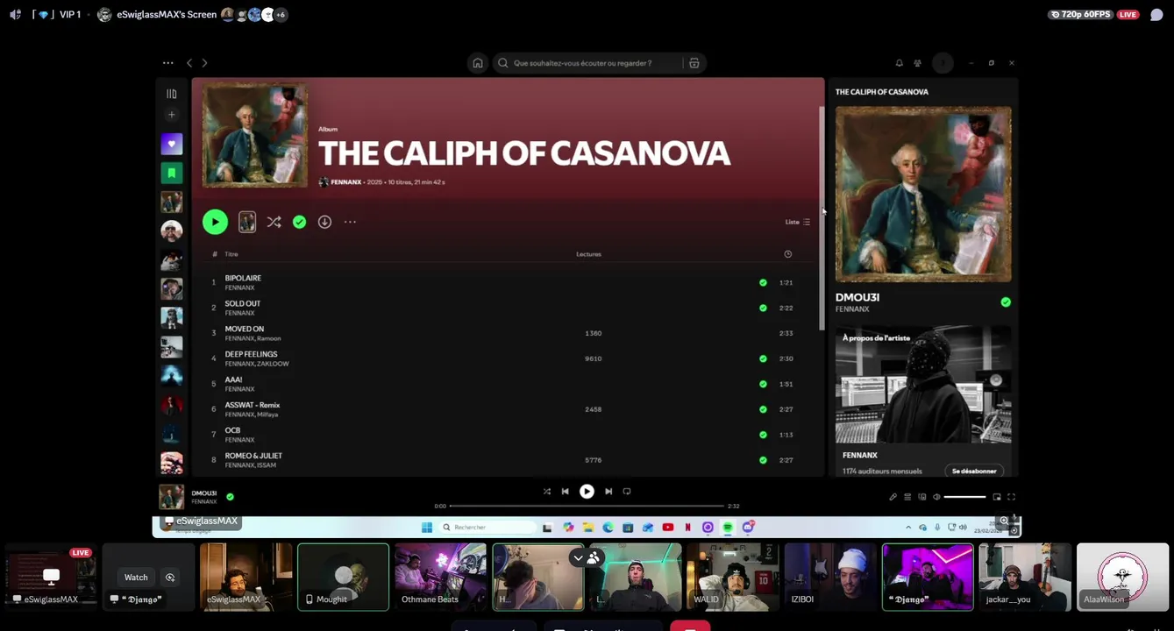Download the album
Image resolution: width=1174 pixels, height=631 pixels.
324,222
